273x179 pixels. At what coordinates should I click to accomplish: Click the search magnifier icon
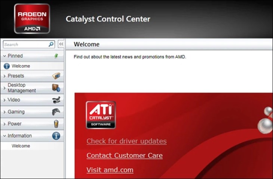pos(51,44)
